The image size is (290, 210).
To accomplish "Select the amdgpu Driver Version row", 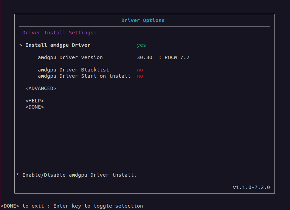I will tap(70, 57).
